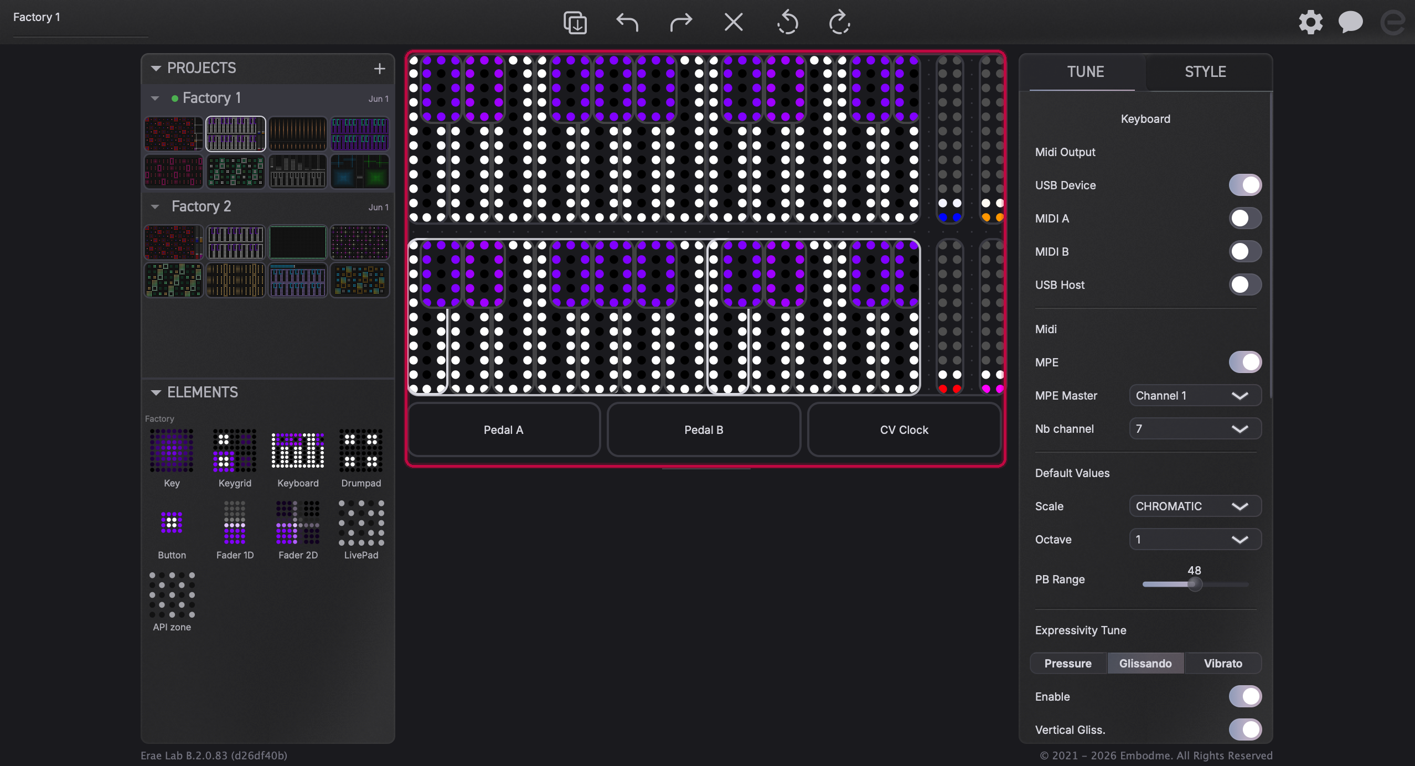Select the API zone element icon

172,594
